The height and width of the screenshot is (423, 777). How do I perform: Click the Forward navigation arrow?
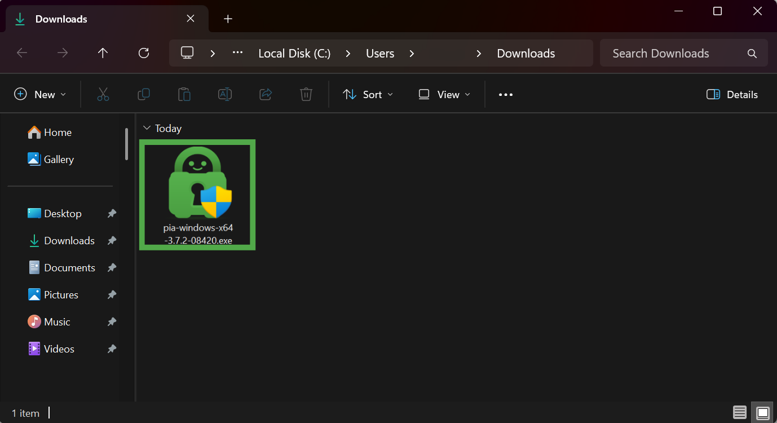(63, 53)
